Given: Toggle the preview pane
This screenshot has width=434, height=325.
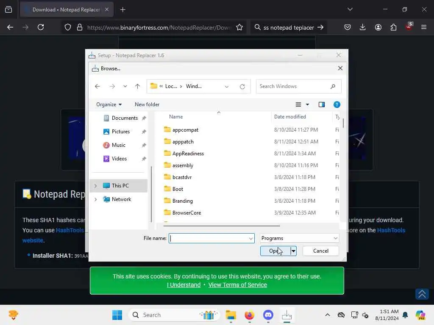Looking at the screenshot, I should [x=322, y=105].
